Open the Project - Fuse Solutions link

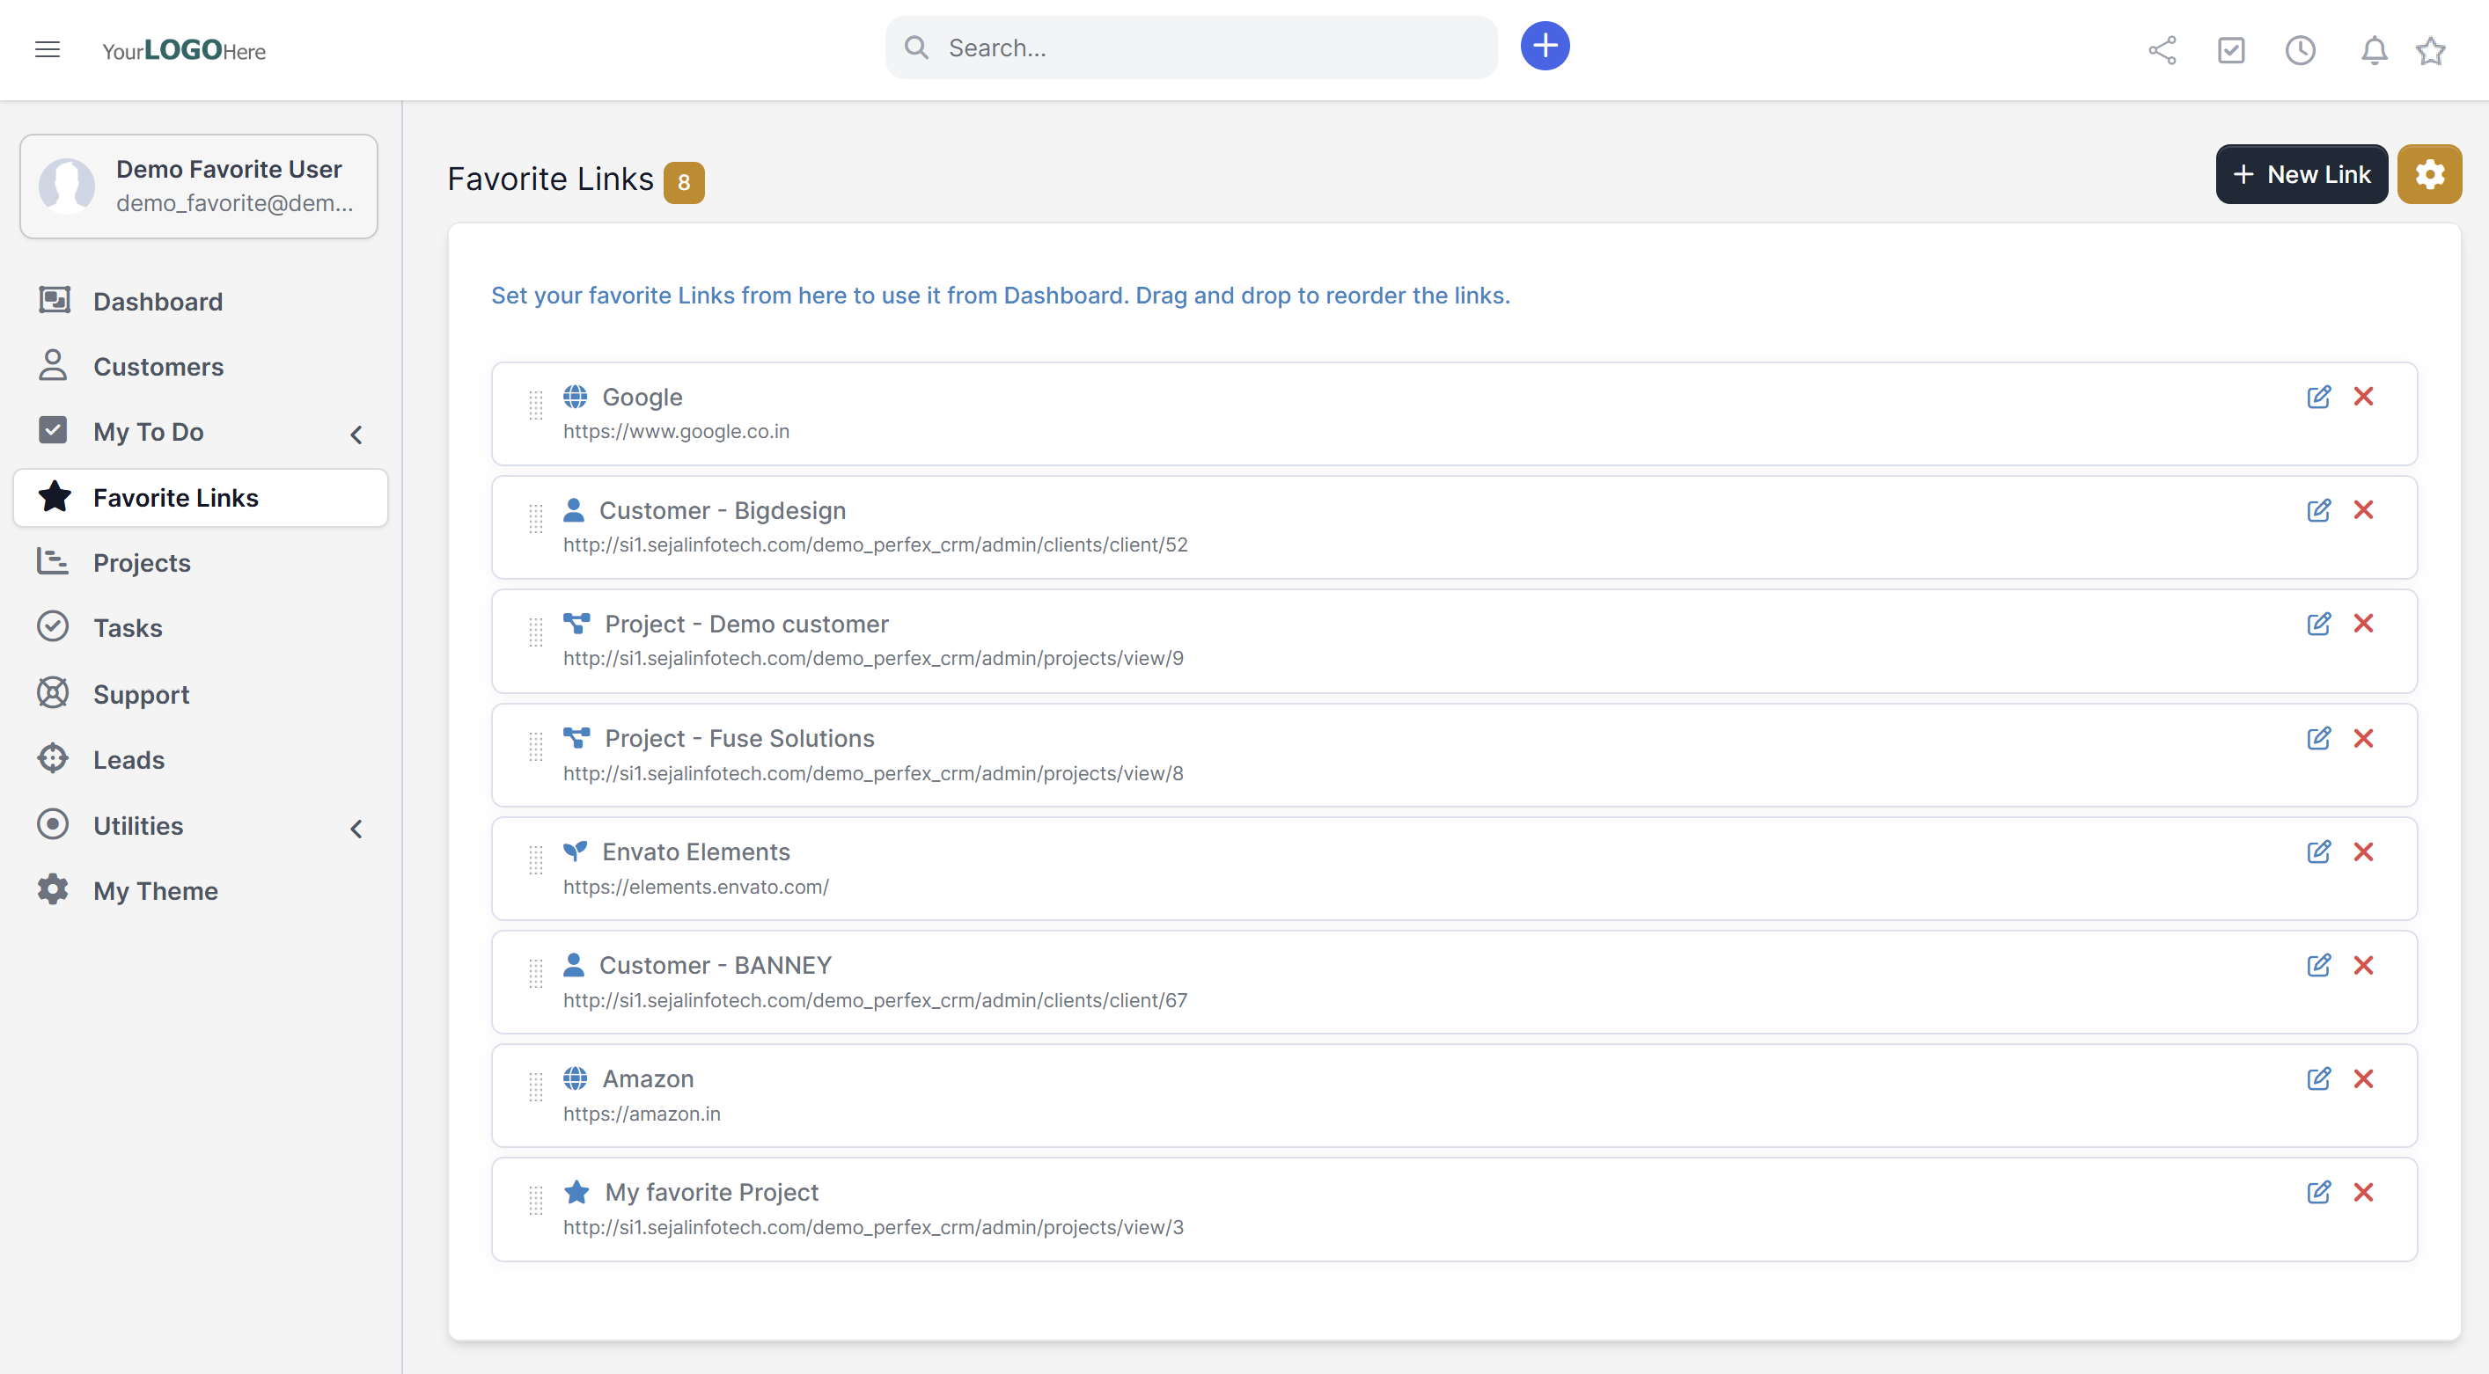click(x=738, y=739)
